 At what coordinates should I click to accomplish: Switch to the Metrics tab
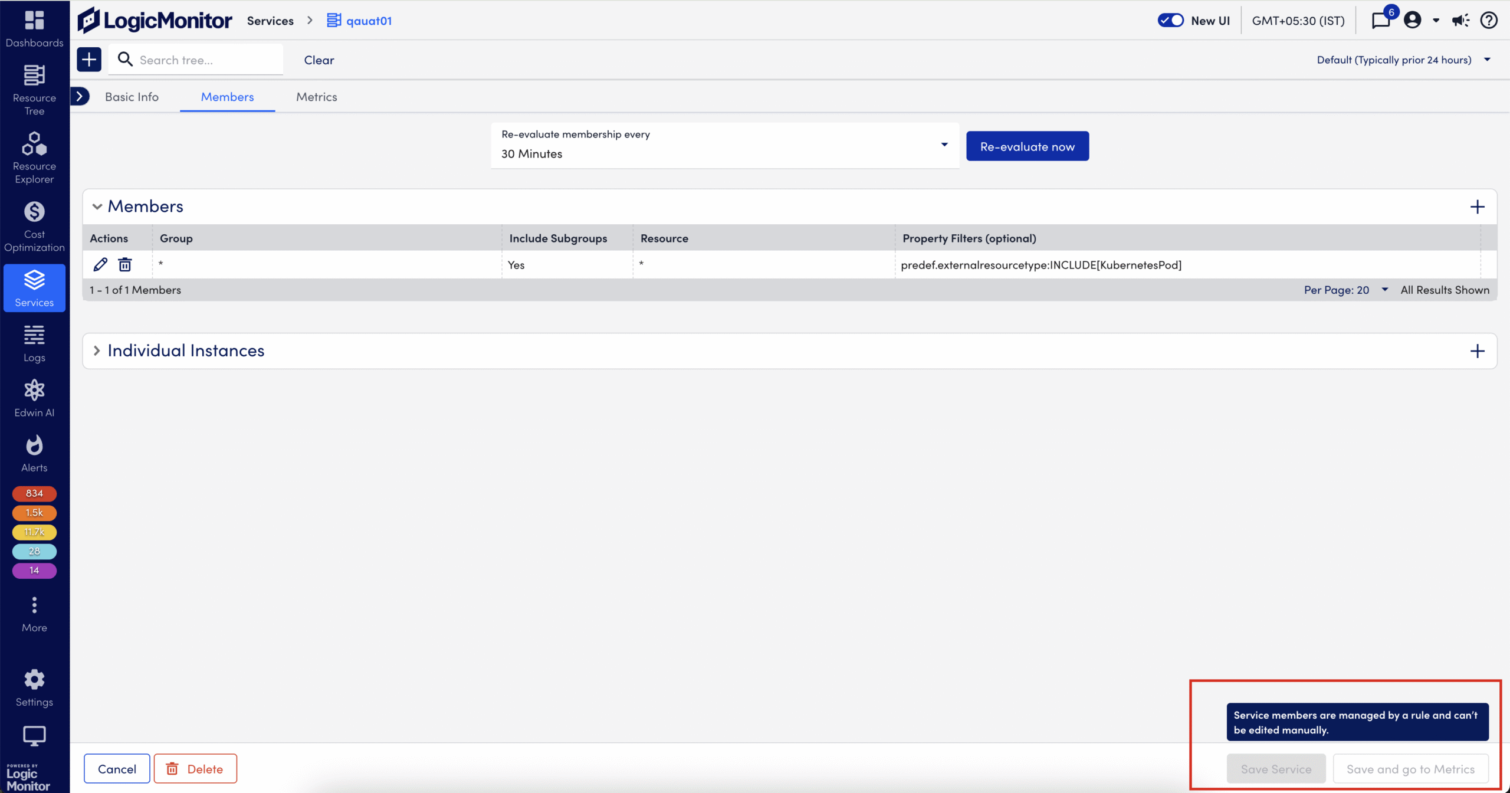tap(316, 97)
